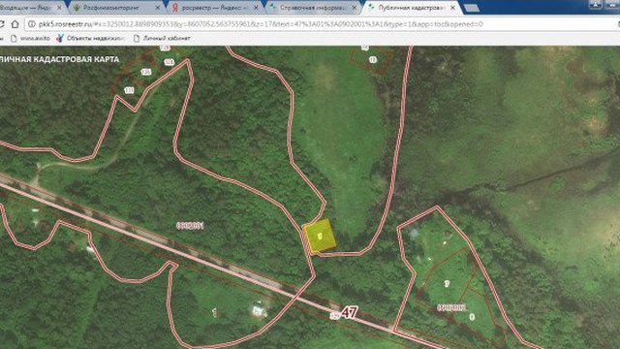Viewport: 620px width, 349px height.
Task: Click the Публичная кадастровая карта heading
Action: click(x=59, y=59)
